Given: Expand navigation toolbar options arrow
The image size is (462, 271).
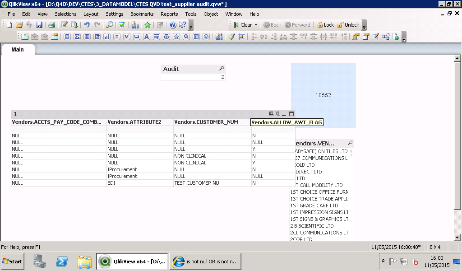Looking at the screenshot, I should pyautogui.click(x=364, y=27).
